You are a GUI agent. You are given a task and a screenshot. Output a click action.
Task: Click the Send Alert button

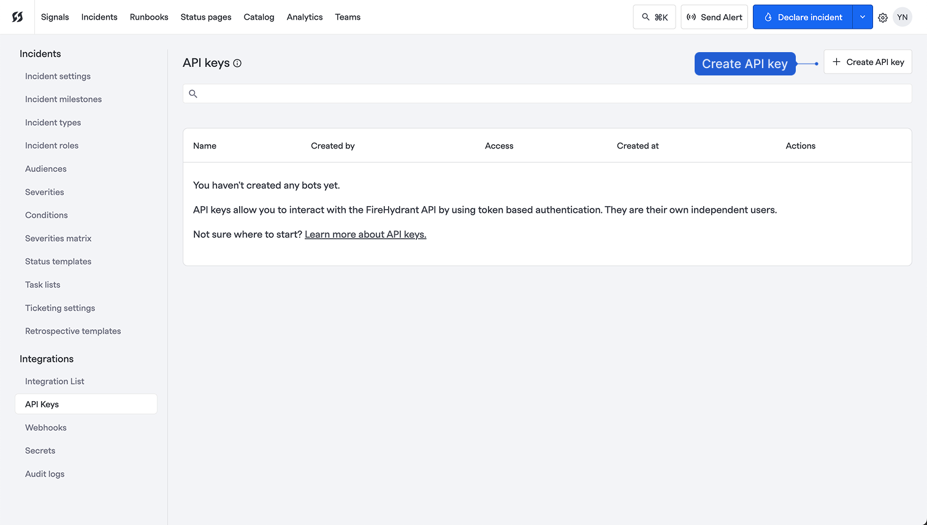click(x=714, y=17)
